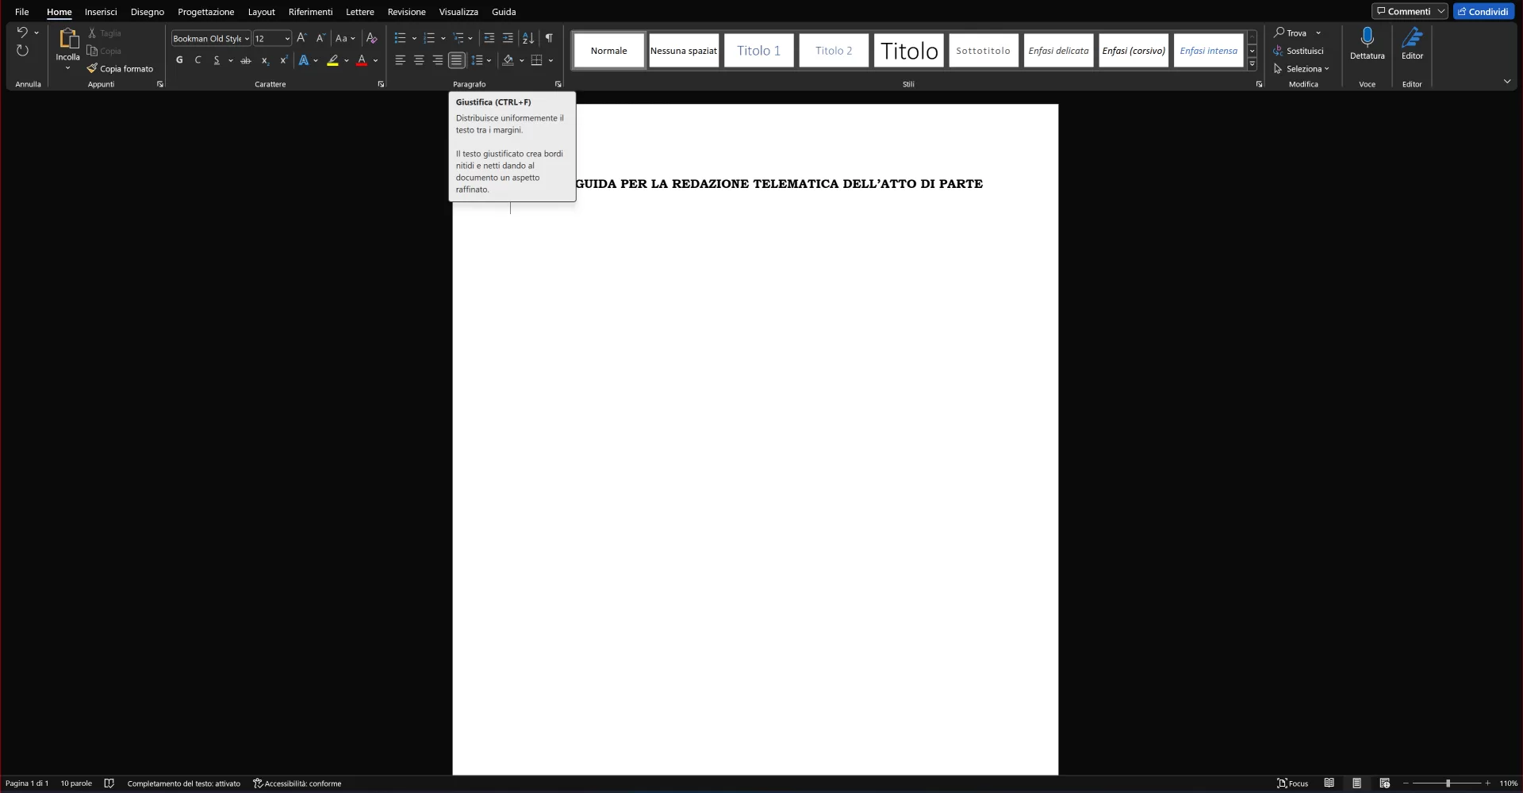Switch to Inserisci tab
Image resolution: width=1523 pixels, height=793 pixels.
[101, 12]
